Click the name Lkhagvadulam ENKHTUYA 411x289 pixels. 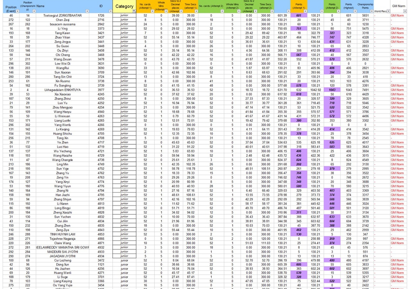[62, 90]
